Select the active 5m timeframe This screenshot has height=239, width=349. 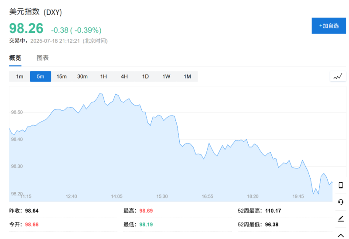click(x=41, y=77)
